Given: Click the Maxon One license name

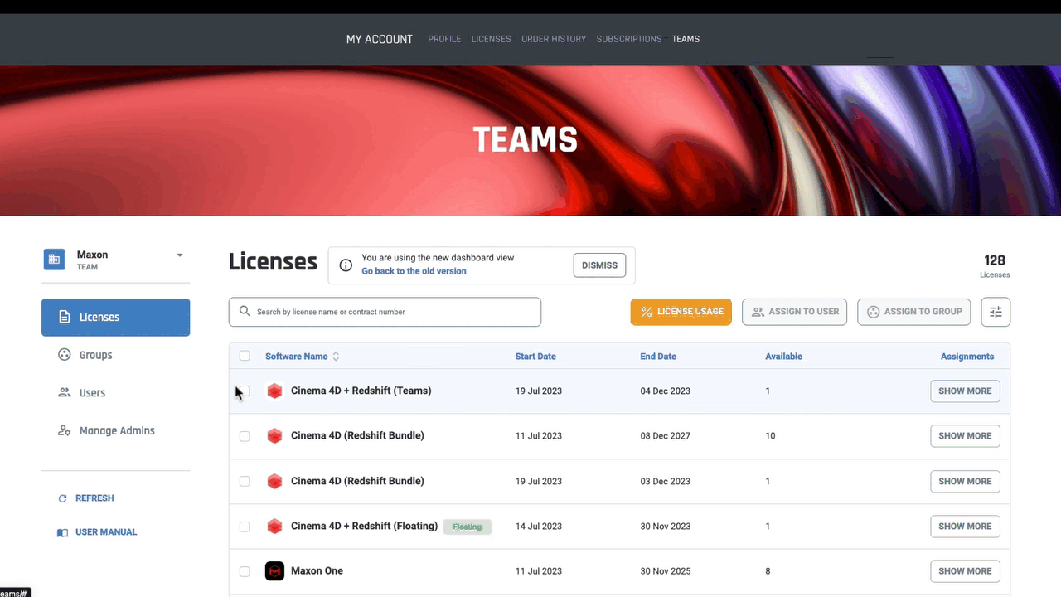Looking at the screenshot, I should [x=317, y=571].
